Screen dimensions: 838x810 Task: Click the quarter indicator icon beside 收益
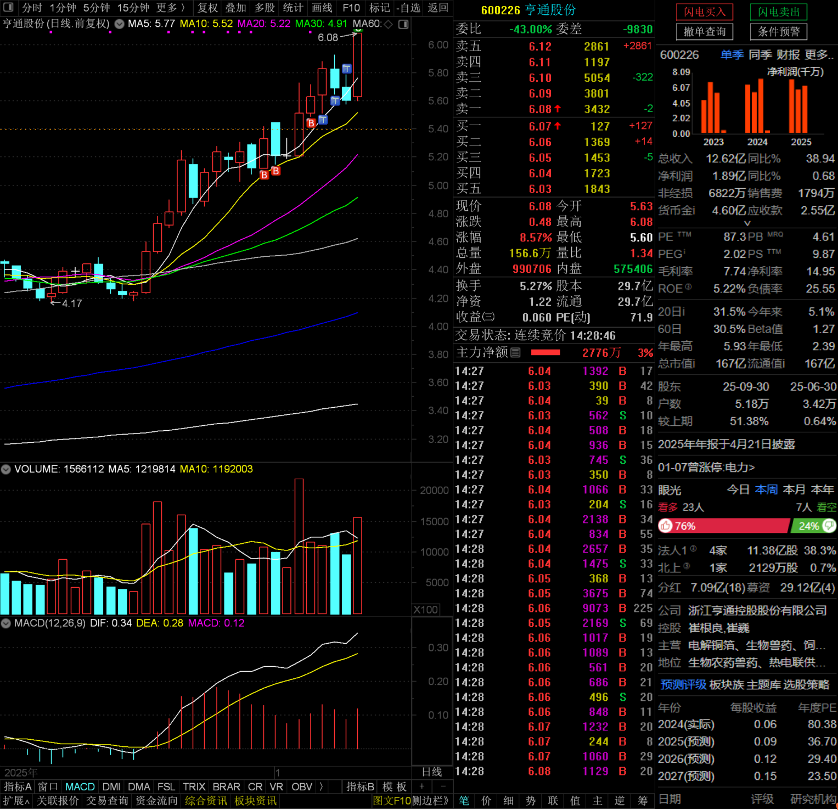coord(488,317)
